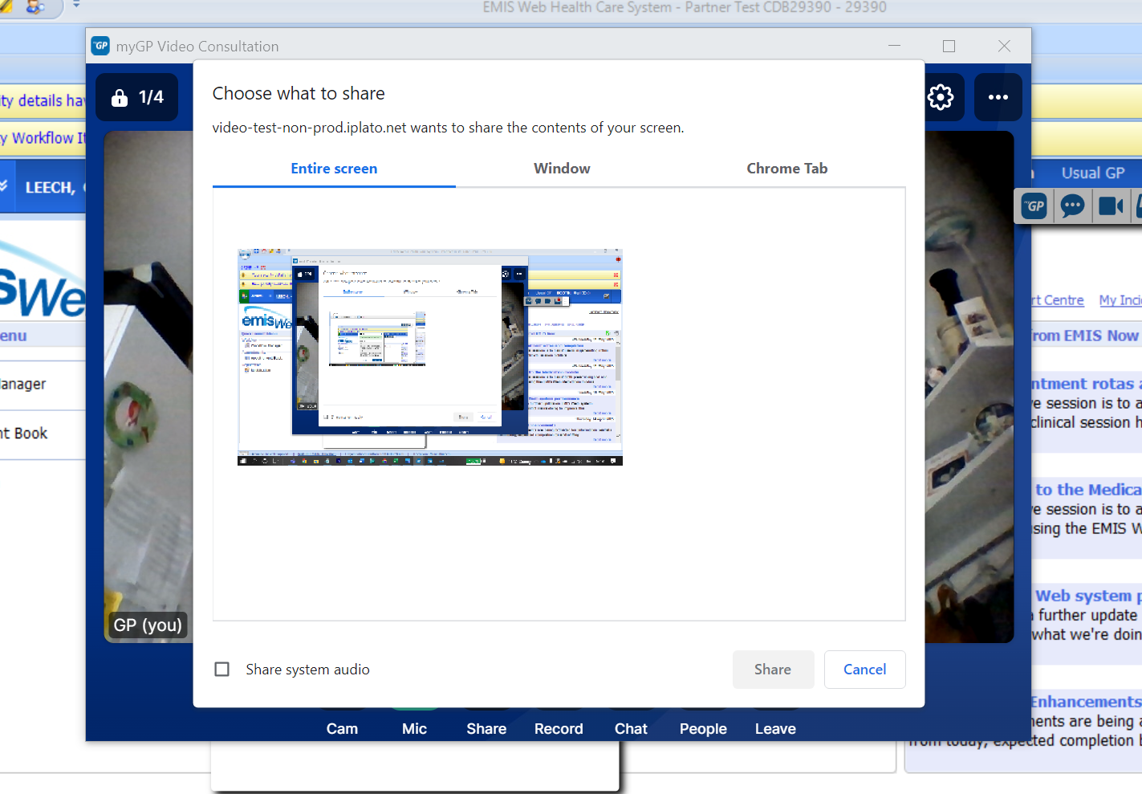Open the partially visible 'rt Centre' link in EMIS
This screenshot has width=1142, height=794.
click(1058, 300)
